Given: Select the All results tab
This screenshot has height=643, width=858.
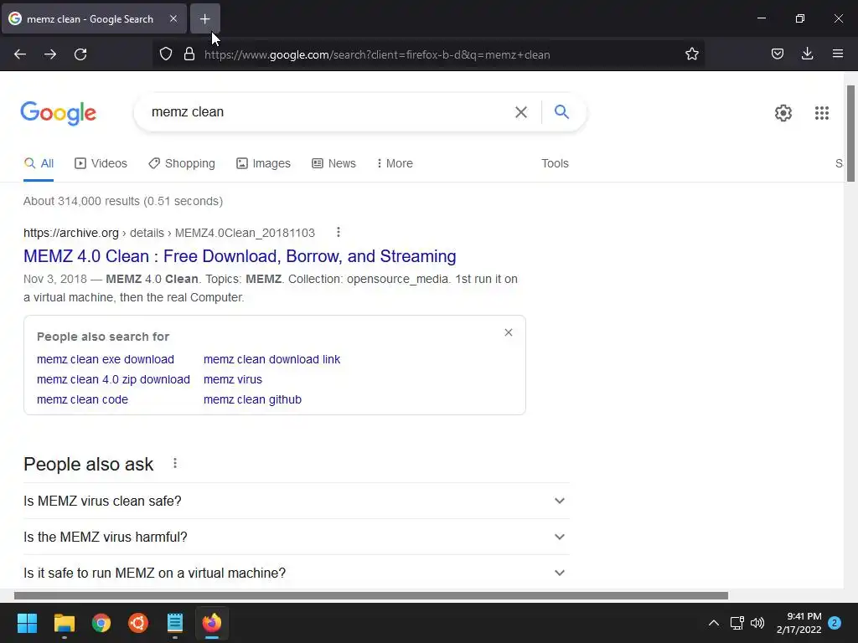Looking at the screenshot, I should click(39, 163).
